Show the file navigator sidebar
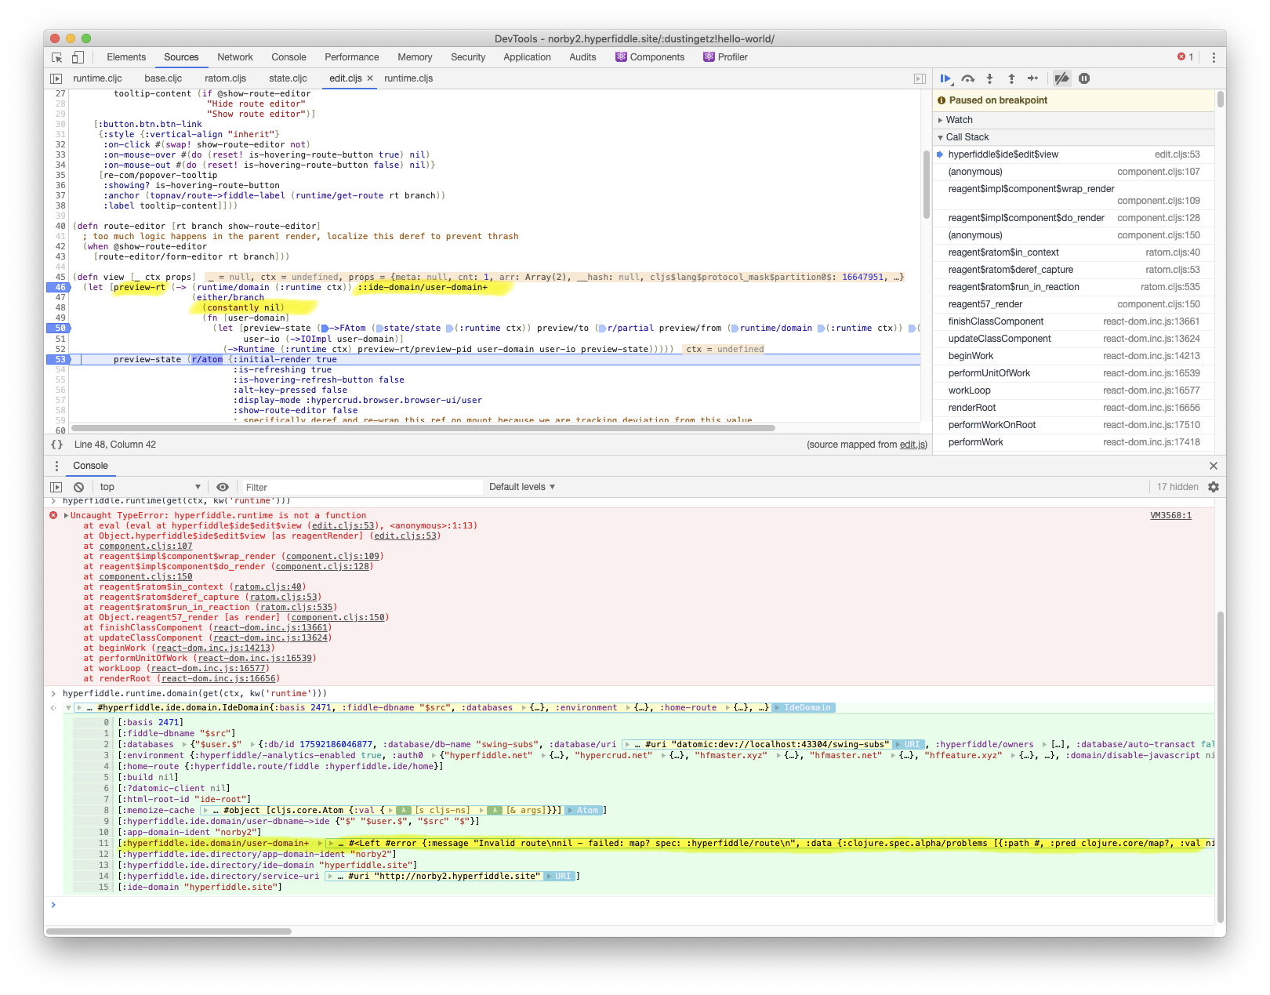1270x995 pixels. coord(56,78)
